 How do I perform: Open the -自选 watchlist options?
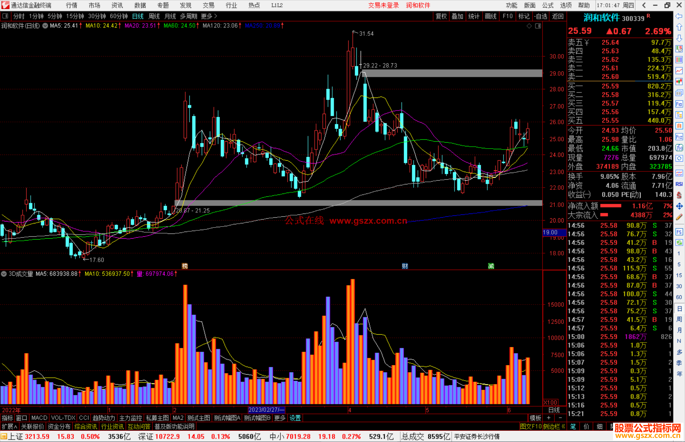click(540, 16)
